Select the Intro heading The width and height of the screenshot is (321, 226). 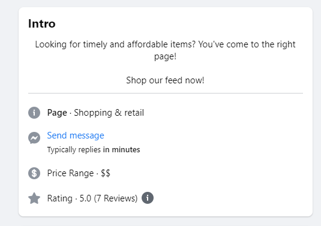[42, 23]
